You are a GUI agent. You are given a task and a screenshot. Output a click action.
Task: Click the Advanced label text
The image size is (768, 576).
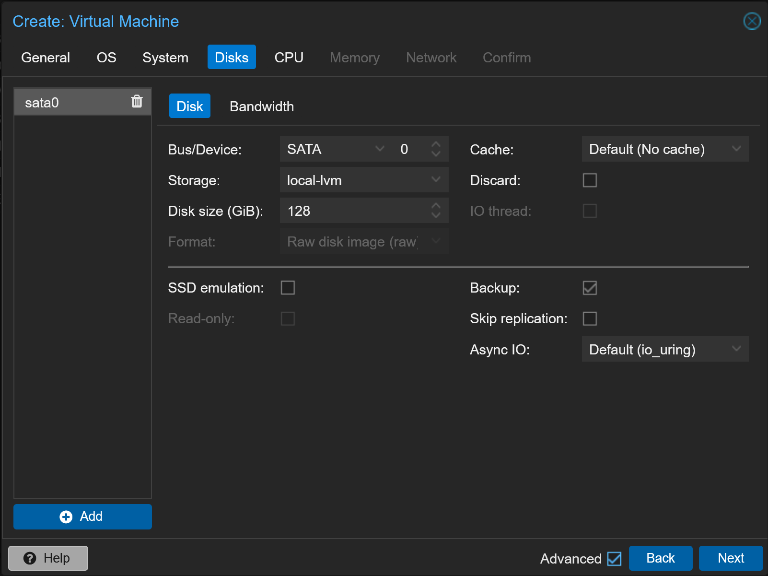click(570, 559)
